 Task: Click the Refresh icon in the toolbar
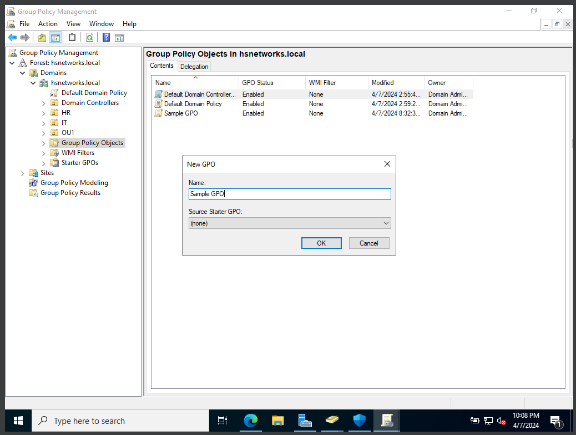point(89,37)
